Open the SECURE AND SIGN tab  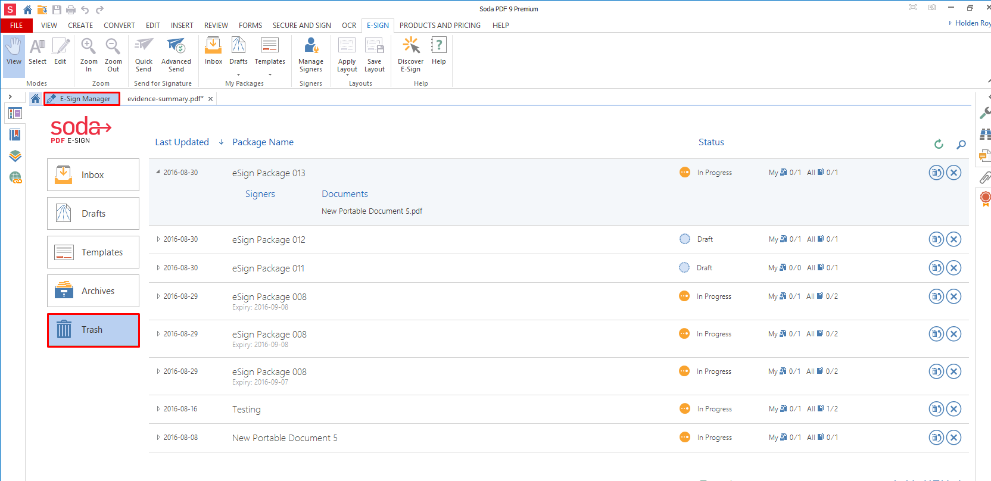(302, 26)
